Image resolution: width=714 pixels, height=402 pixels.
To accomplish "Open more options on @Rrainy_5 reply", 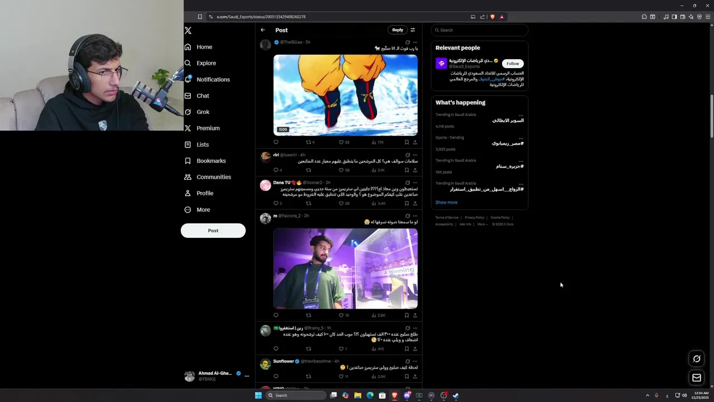I will pyautogui.click(x=415, y=328).
